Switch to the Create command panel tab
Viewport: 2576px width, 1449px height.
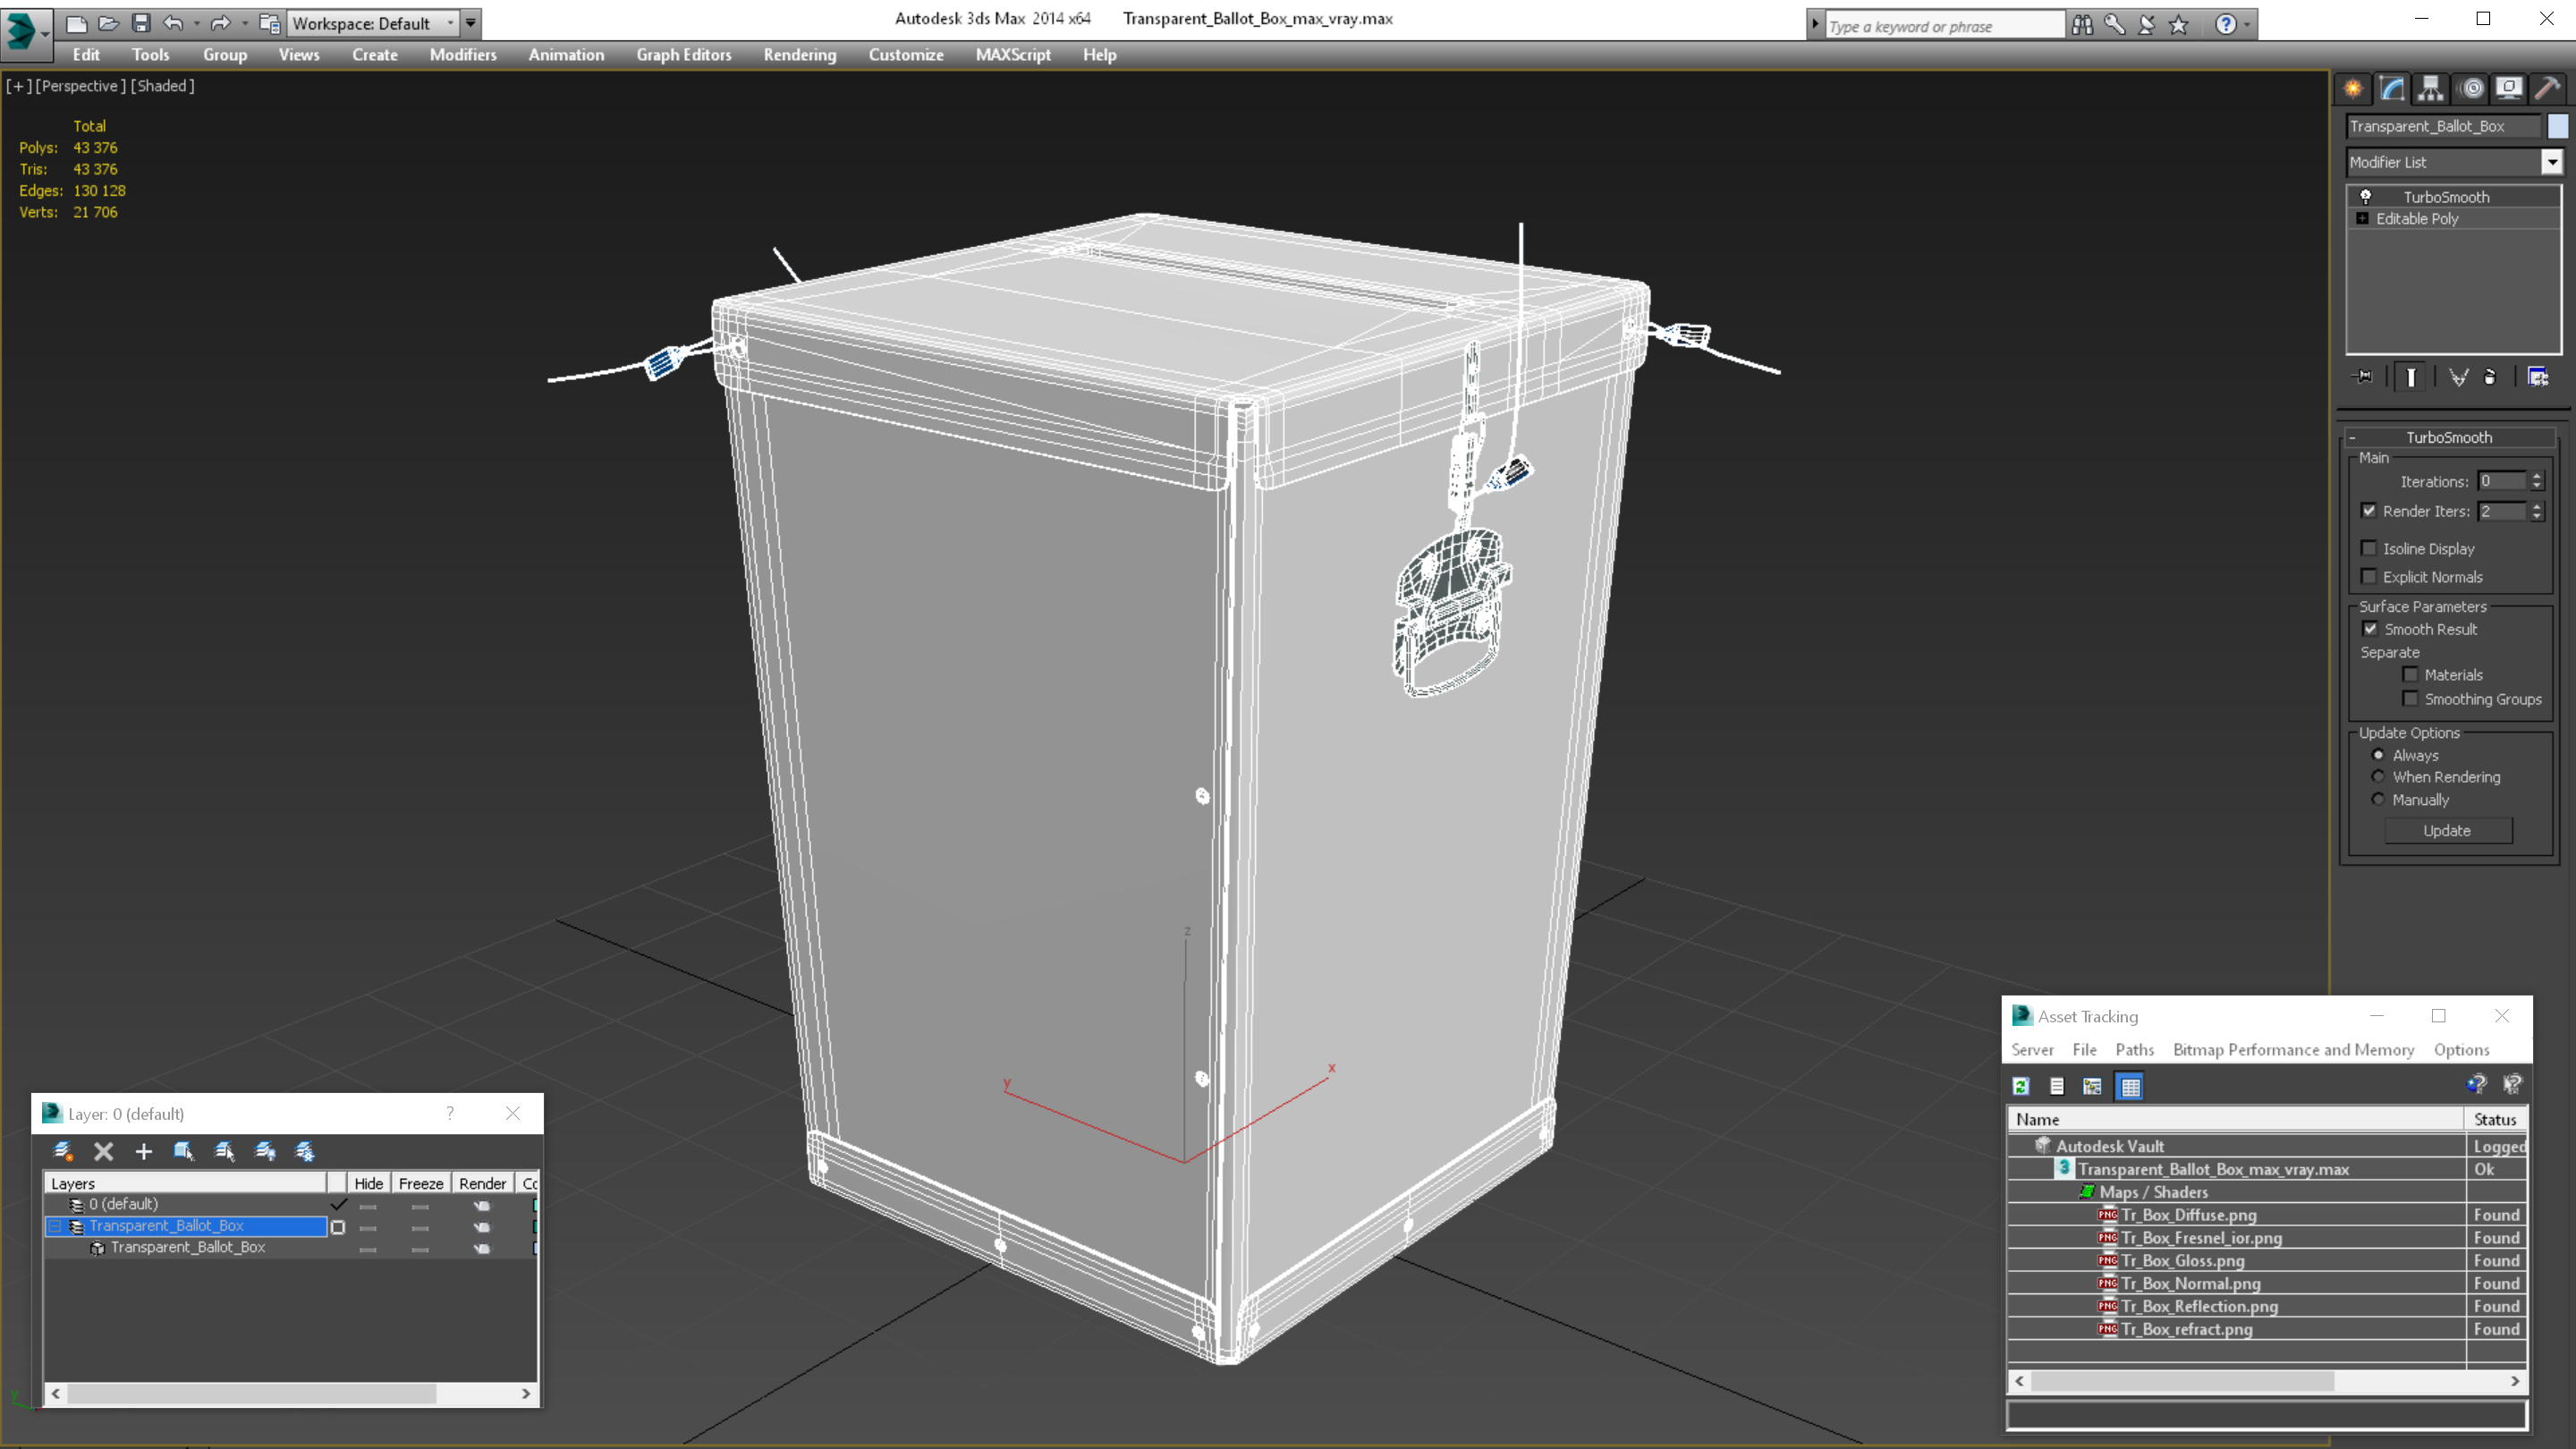(2353, 89)
